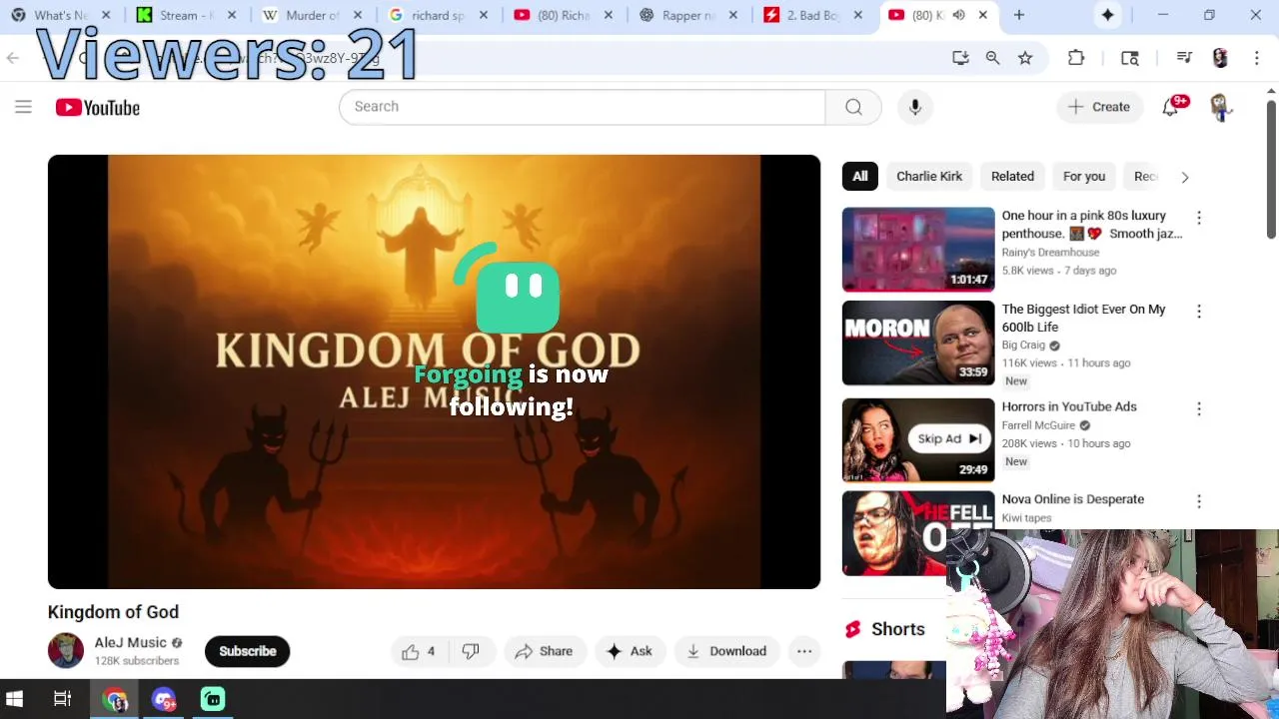Mute the playing tab via speaker icon
This screenshot has width=1279, height=719.
958,15
